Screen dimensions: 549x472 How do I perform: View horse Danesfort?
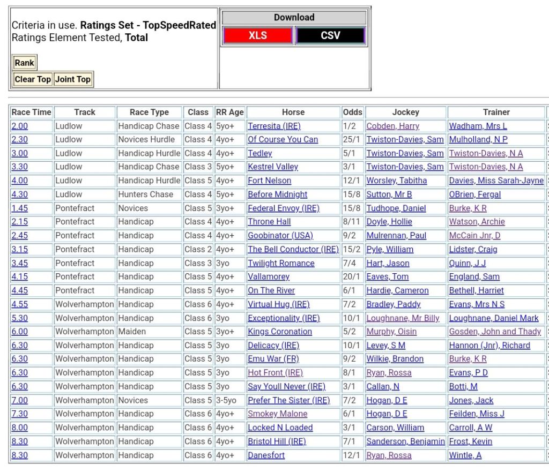coord(266,455)
